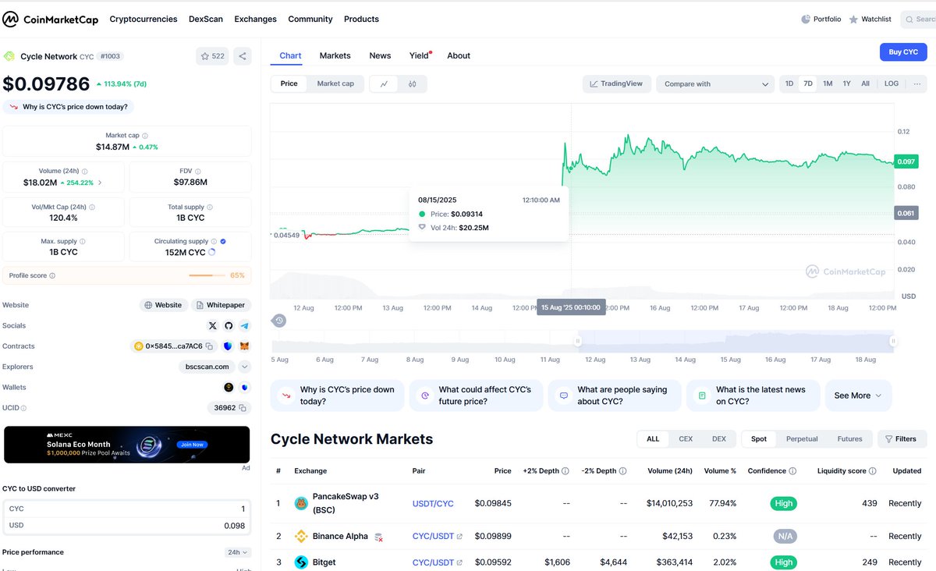Open the GitHub social link
This screenshot has height=571, width=936.
point(229,325)
